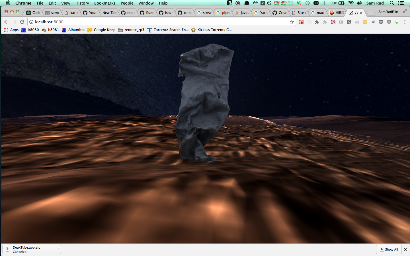Open the Torrentz Search En... bookmark

click(x=168, y=30)
